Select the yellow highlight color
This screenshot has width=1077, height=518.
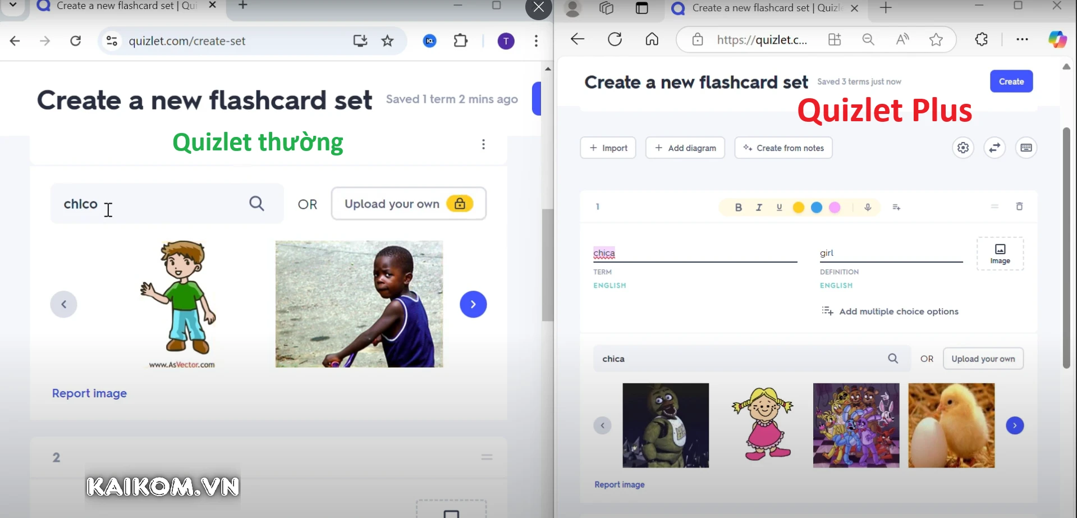tap(798, 207)
